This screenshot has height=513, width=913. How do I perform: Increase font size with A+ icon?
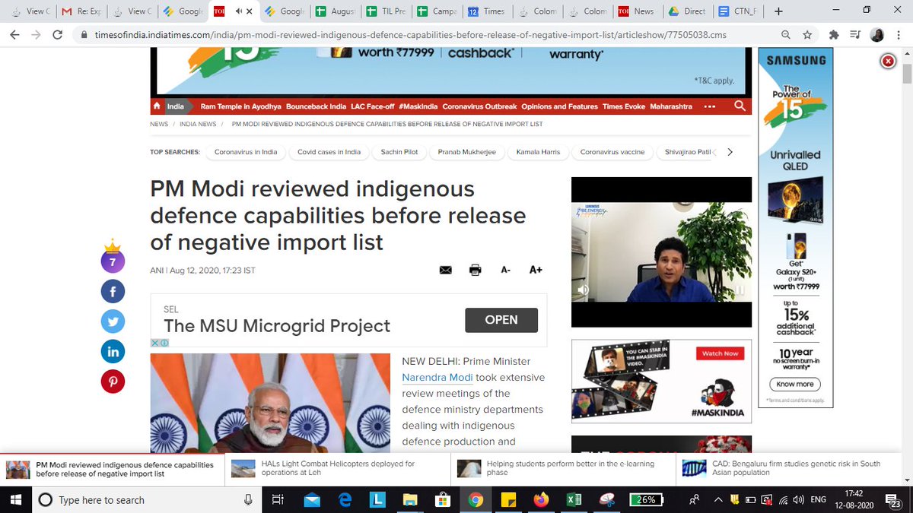coord(536,270)
